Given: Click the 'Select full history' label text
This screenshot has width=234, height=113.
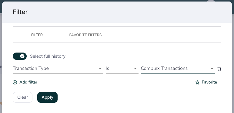Looking at the screenshot, I should click(x=48, y=56).
